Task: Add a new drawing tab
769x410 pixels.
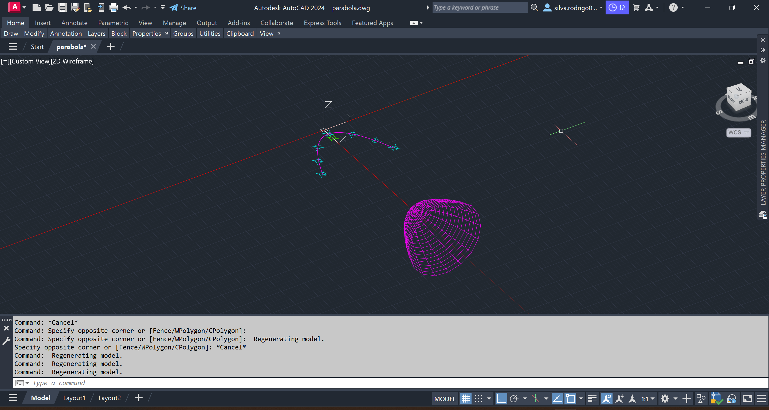Action: 111,46
